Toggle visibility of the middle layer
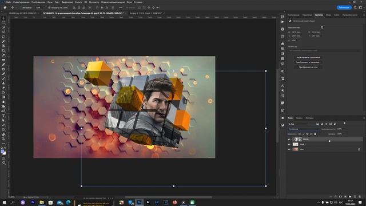 pyautogui.click(x=289, y=144)
